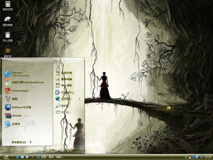The height and width of the screenshot is (160, 213).
Task: Click the globe quick launch icon
Action: (22, 157)
